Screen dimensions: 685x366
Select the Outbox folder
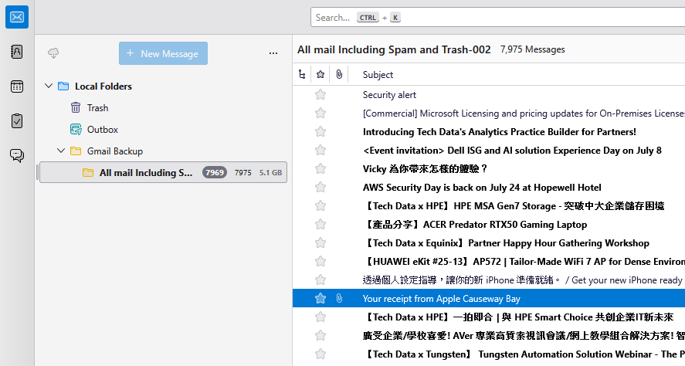103,130
